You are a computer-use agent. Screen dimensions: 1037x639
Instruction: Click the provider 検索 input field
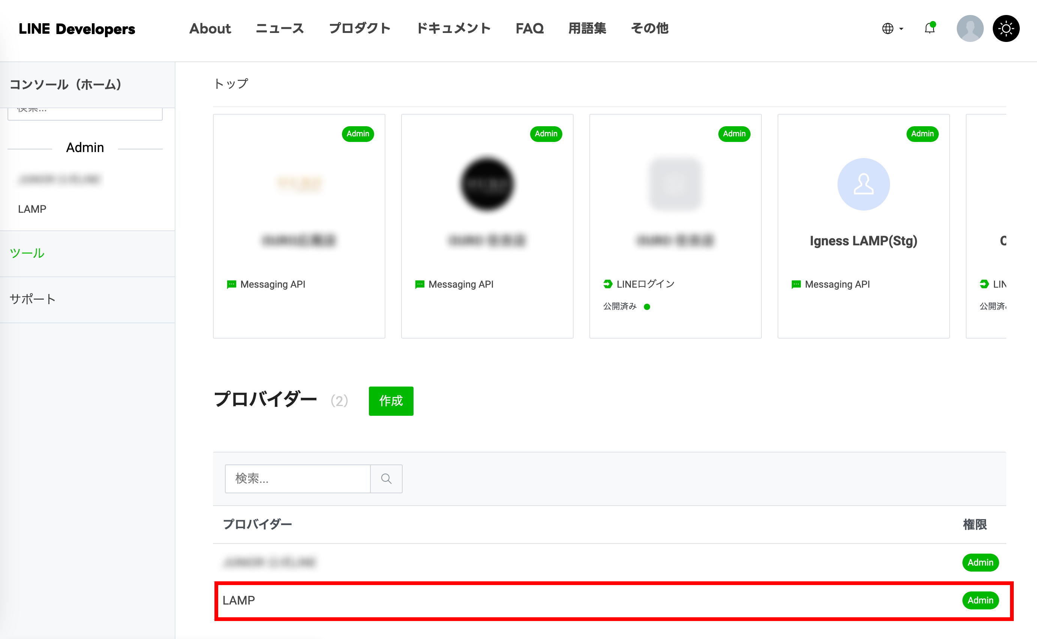(297, 478)
